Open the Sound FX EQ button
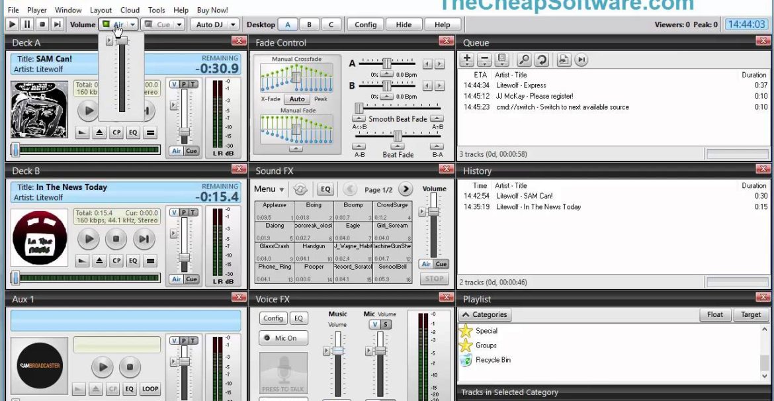 [325, 189]
